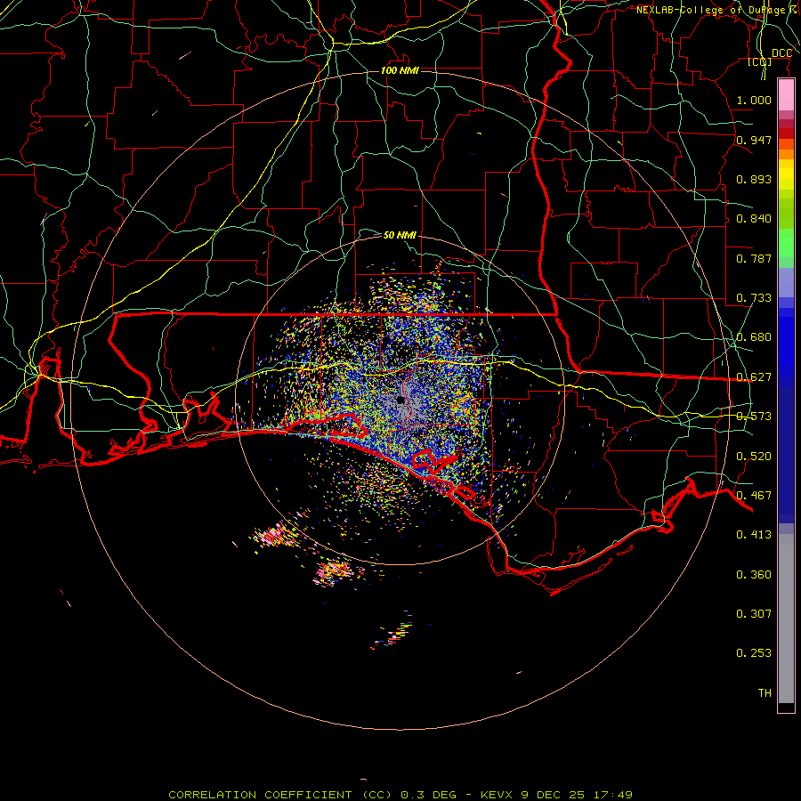Pick the lavender swatch in the color bar
Viewport: 801px width, 801px height.
point(786,282)
